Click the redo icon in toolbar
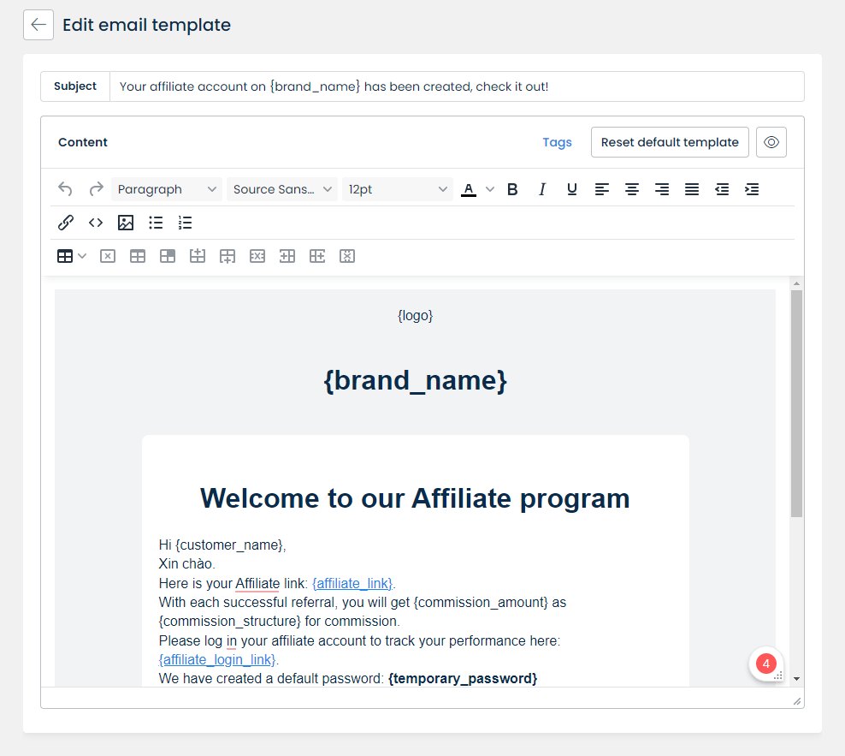The height and width of the screenshot is (756, 845). pyautogui.click(x=96, y=189)
